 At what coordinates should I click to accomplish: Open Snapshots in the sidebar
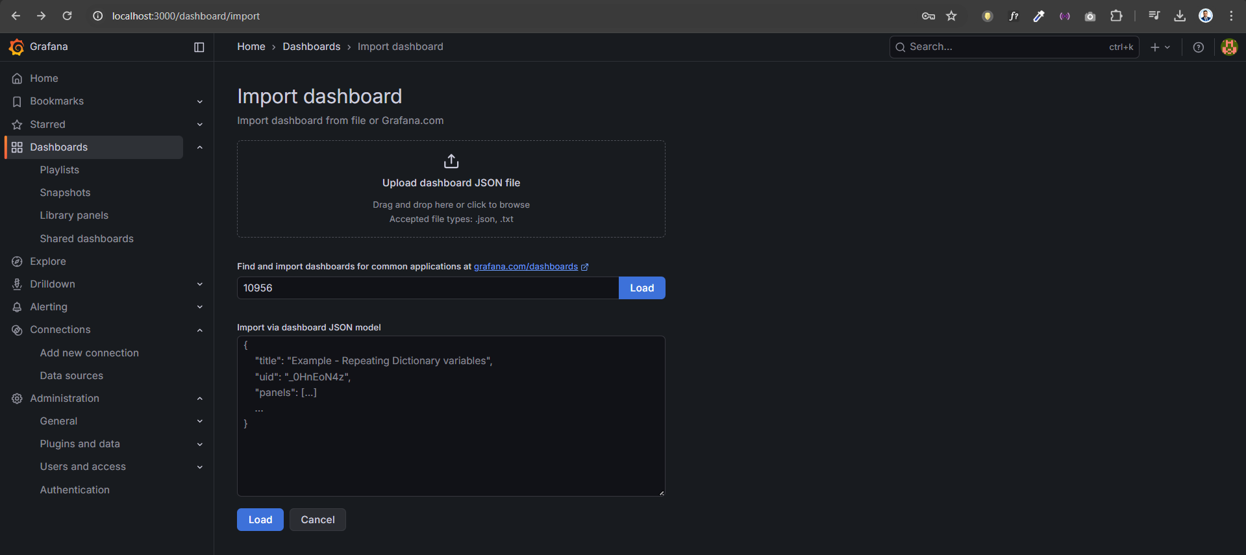tap(65, 193)
